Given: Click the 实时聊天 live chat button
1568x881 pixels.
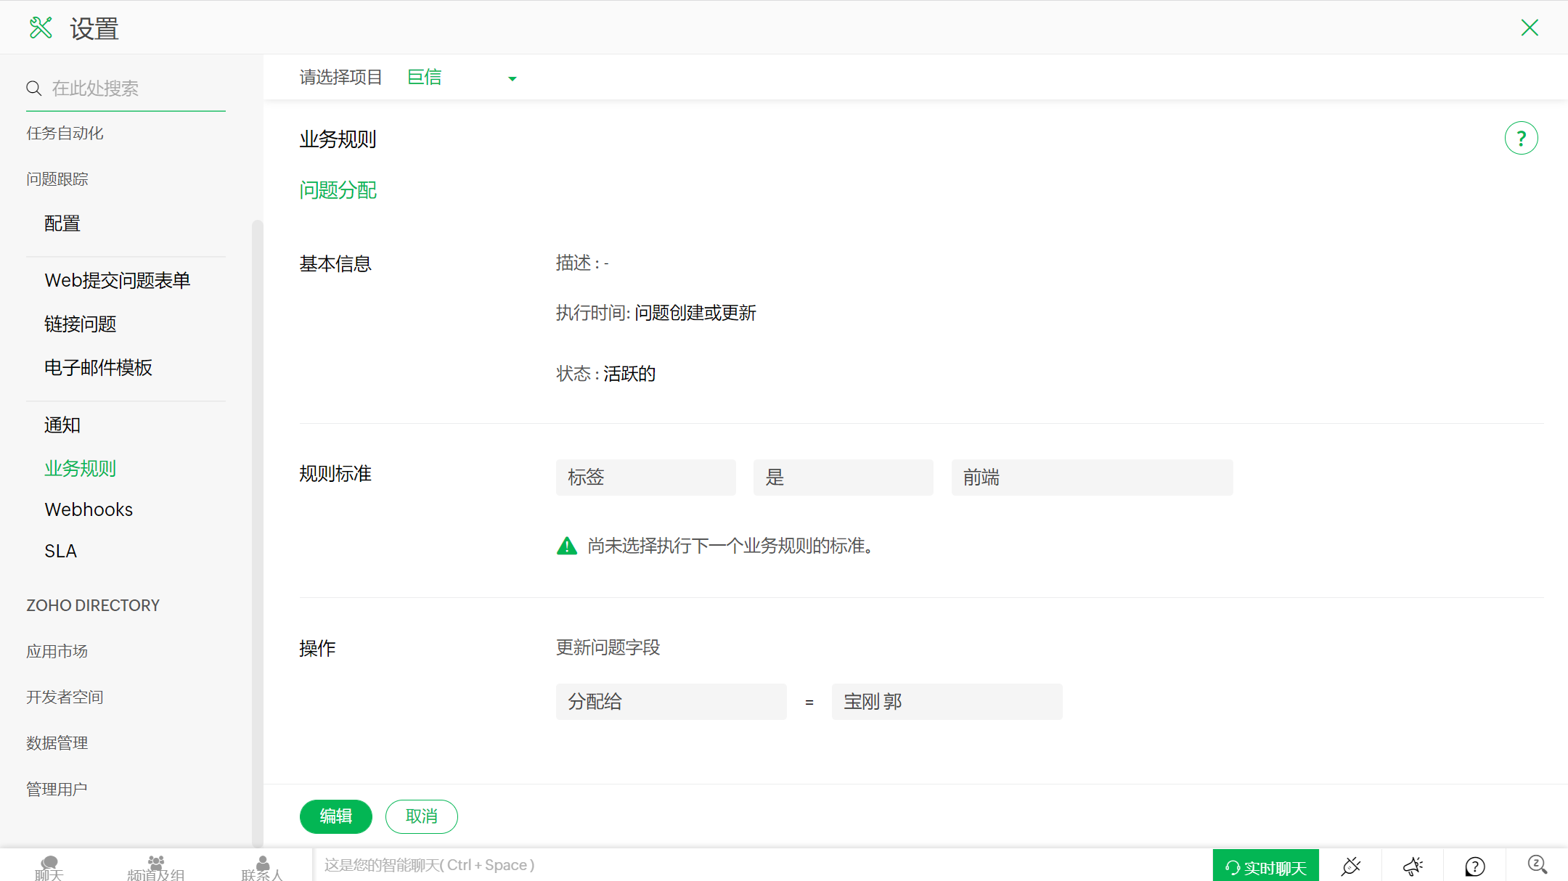Looking at the screenshot, I should click(1265, 867).
